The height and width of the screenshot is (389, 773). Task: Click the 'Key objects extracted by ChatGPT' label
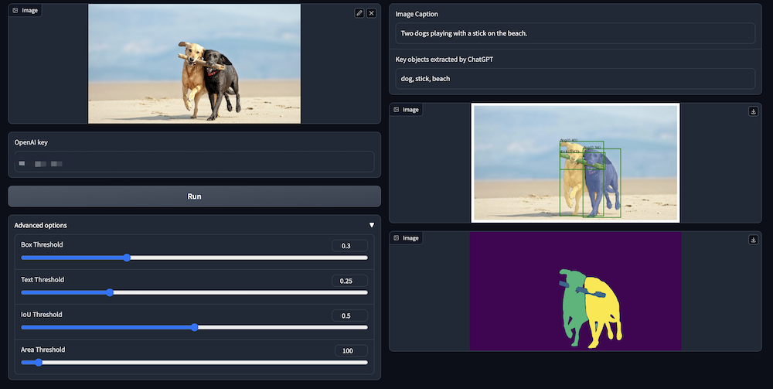pyautogui.click(x=444, y=60)
